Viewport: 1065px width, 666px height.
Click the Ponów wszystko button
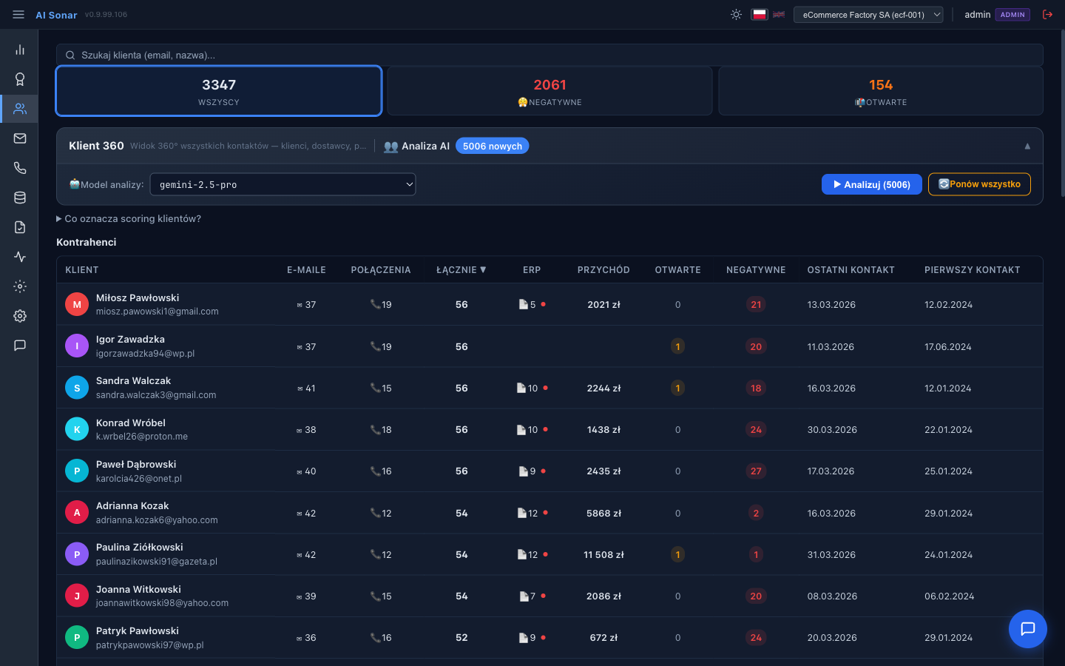tap(979, 184)
